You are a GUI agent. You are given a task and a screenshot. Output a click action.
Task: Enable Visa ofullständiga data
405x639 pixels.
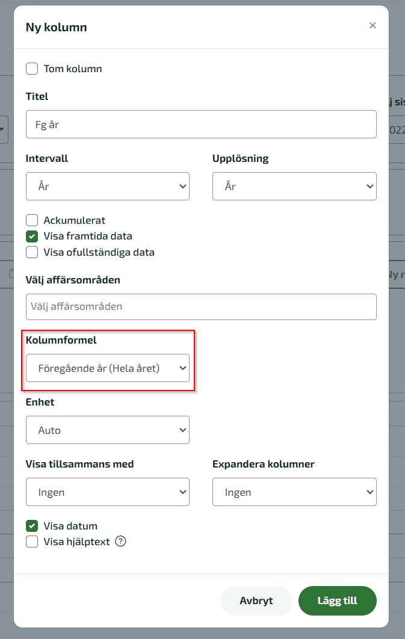point(32,252)
